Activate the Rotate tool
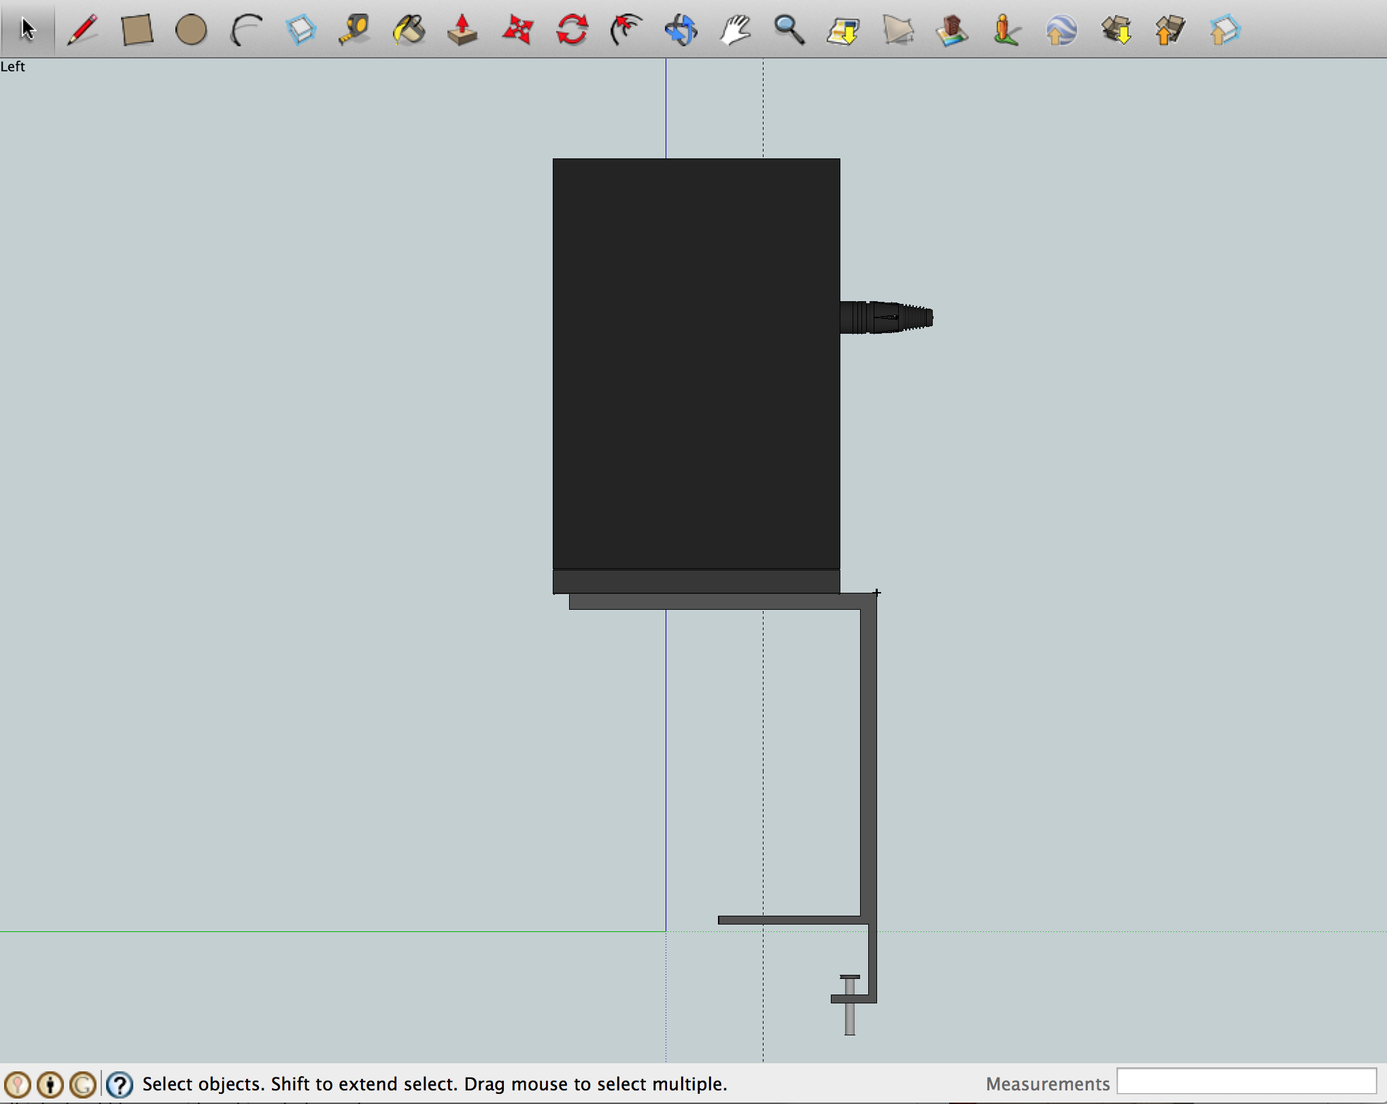This screenshot has width=1387, height=1104. (572, 30)
